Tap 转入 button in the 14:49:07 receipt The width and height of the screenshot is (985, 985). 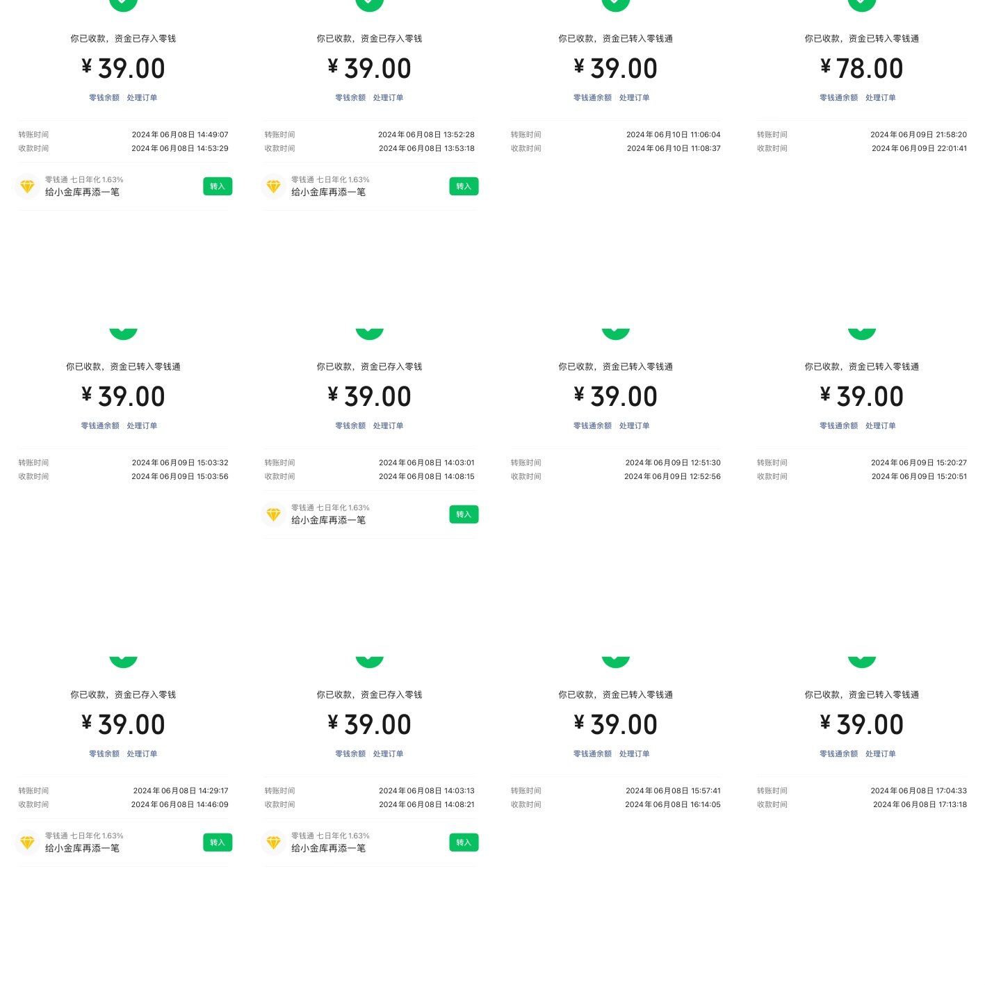tap(218, 186)
